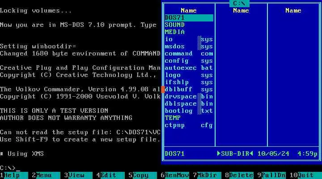Viewport: 322px width, 179px height.
Task: Select the io sys file
Action: [x=189, y=39]
